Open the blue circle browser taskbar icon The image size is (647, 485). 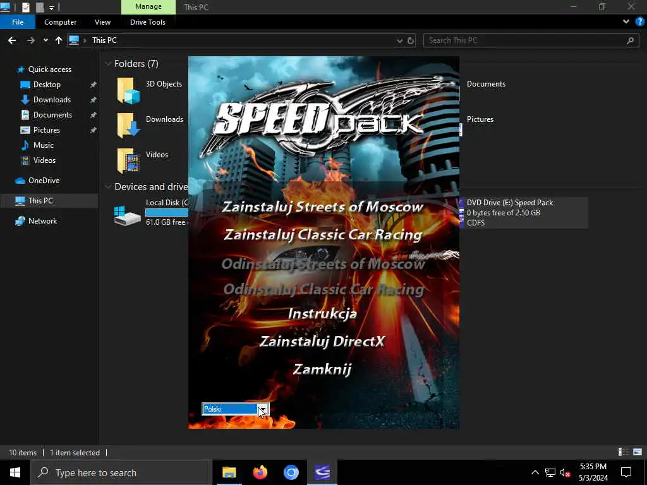[291, 472]
